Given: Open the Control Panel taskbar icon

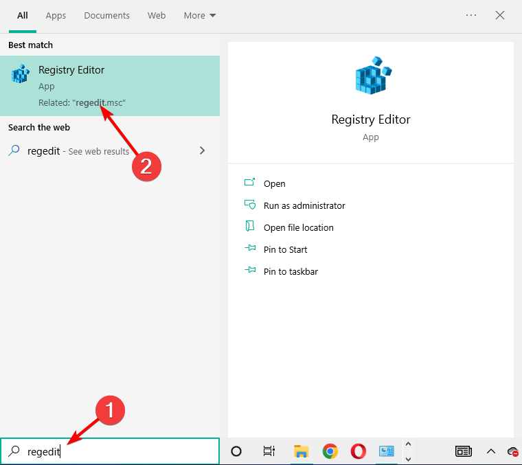Looking at the screenshot, I should 386,451.
